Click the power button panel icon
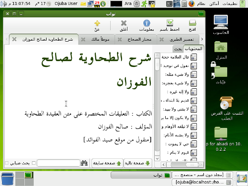248x186 pixels. tap(136, 3)
